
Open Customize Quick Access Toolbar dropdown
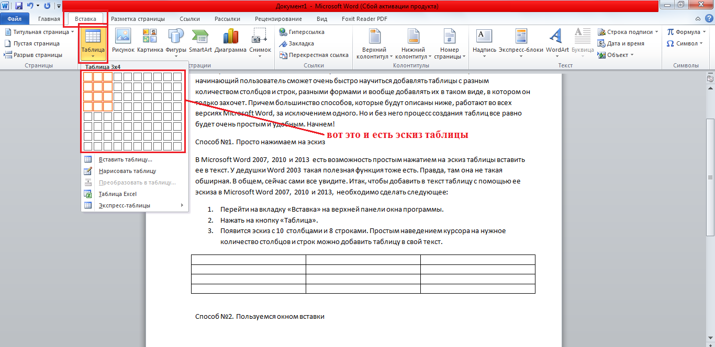(58, 6)
